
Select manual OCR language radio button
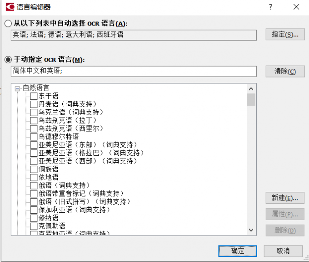[8, 60]
